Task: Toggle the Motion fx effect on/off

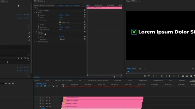Action: click(x=37, y=13)
